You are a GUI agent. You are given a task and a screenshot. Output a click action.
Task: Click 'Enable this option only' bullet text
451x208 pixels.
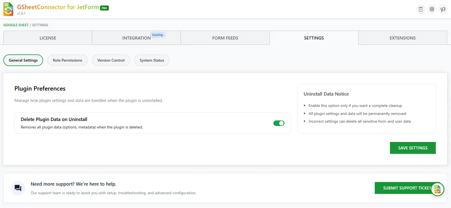pyautogui.click(x=355, y=106)
